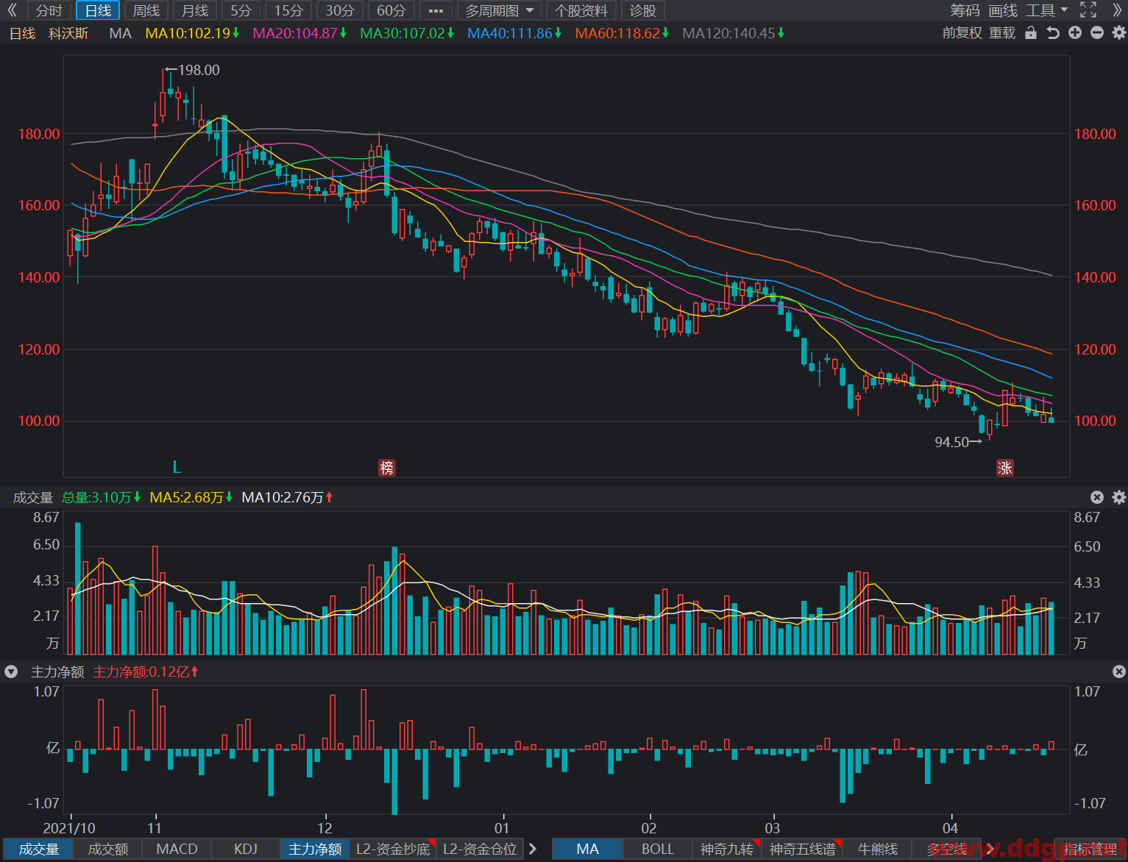Expand the 主力净额 indicator selector arrow

click(x=11, y=672)
